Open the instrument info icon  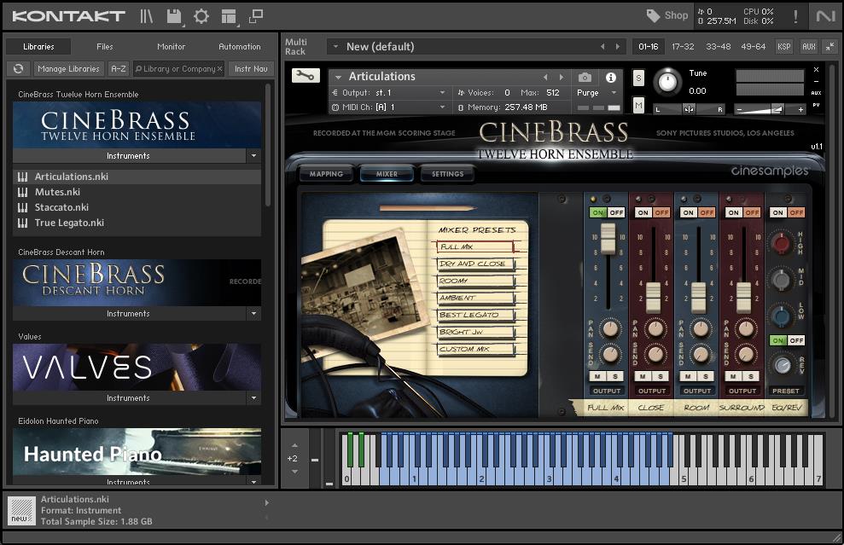click(611, 77)
